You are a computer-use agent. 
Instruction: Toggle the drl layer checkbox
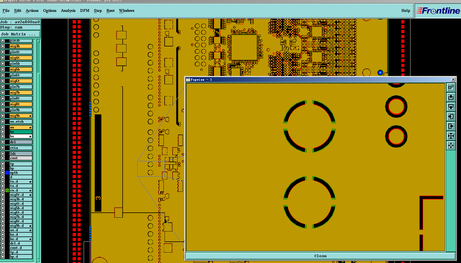pos(3,142)
